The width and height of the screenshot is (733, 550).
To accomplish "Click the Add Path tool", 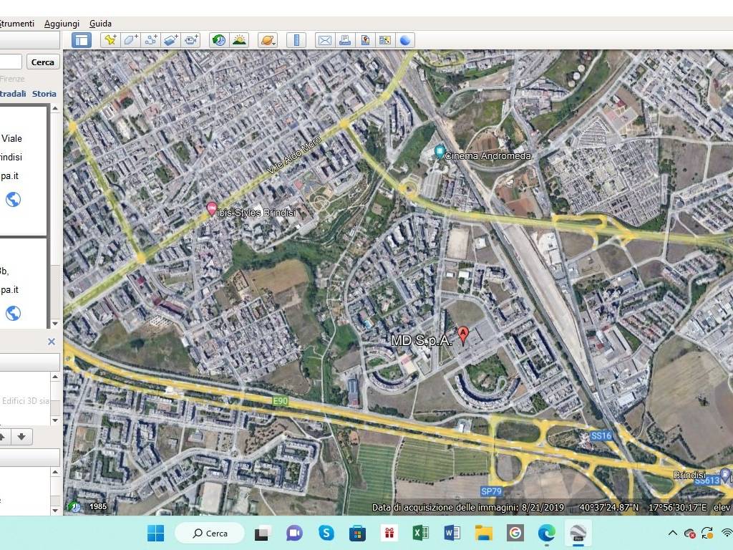I will click(150, 40).
